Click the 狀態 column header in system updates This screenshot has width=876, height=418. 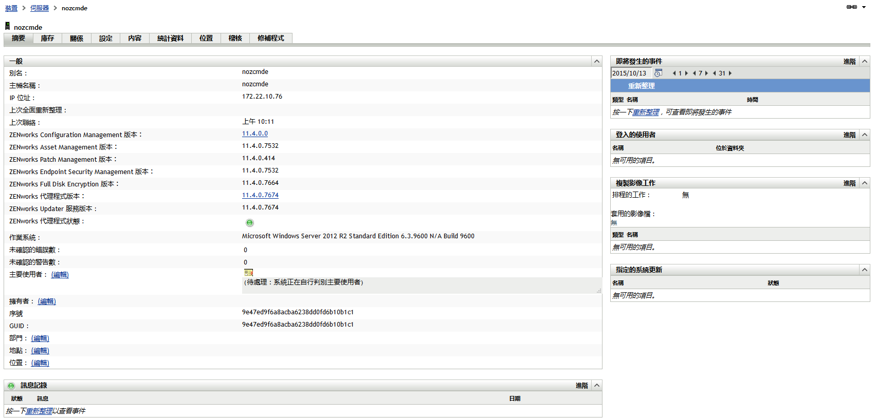[x=773, y=283]
